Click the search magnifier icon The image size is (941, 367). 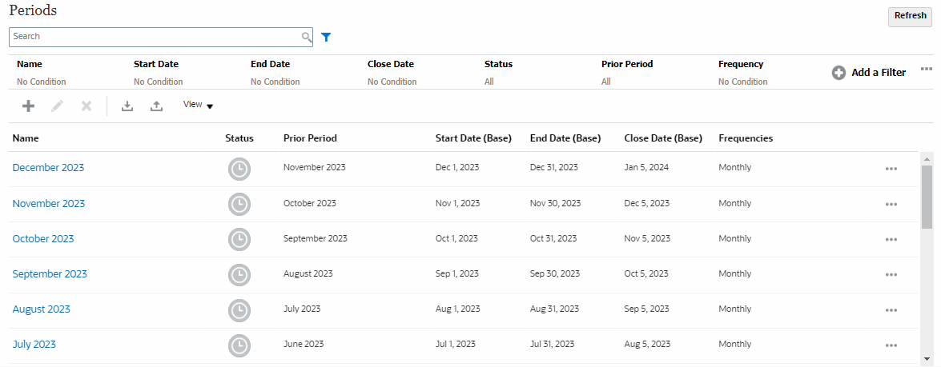[306, 37]
